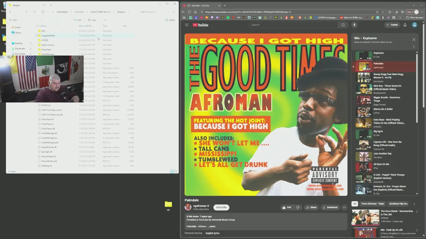
Task: Select the Southern Hip Hop chip
Action: pyautogui.click(x=398, y=204)
